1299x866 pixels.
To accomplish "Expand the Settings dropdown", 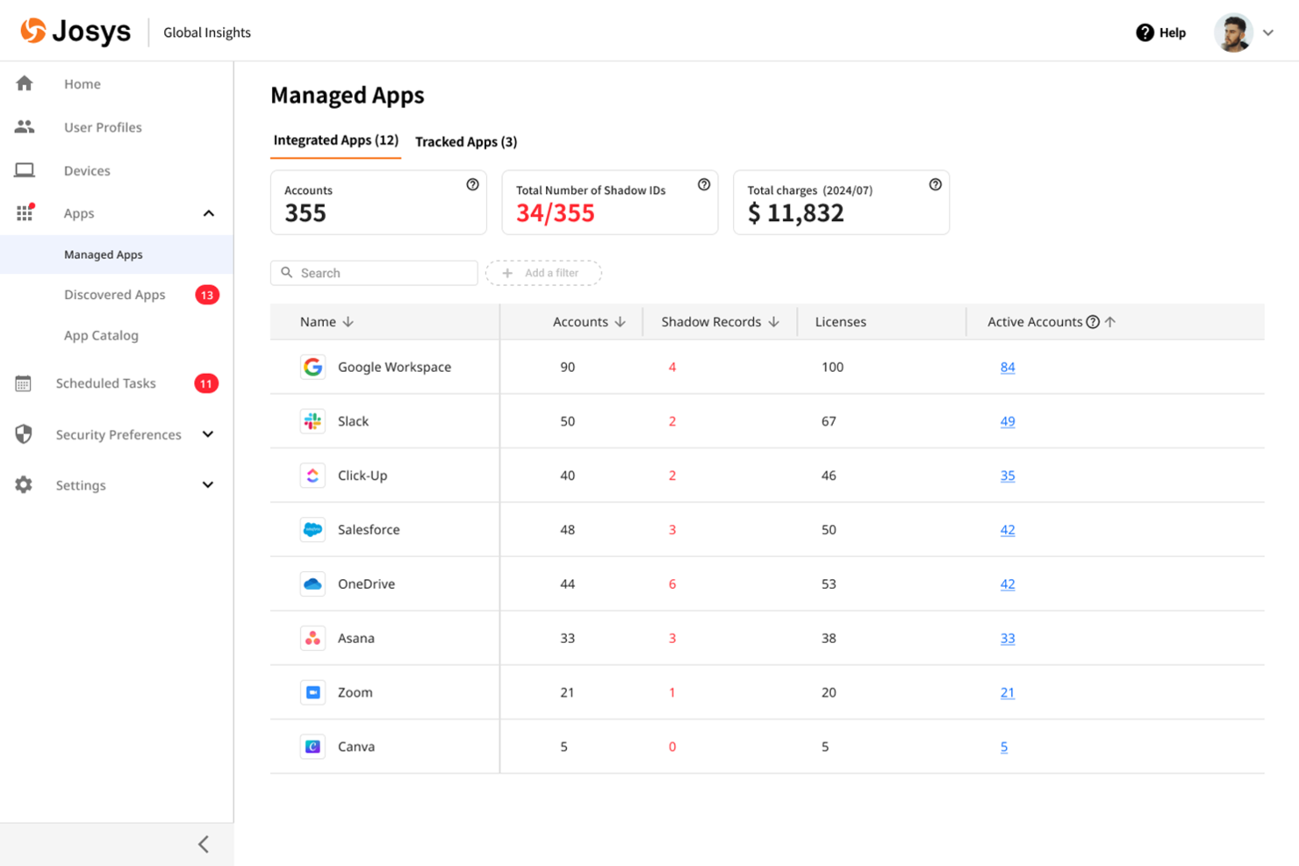I will [209, 484].
